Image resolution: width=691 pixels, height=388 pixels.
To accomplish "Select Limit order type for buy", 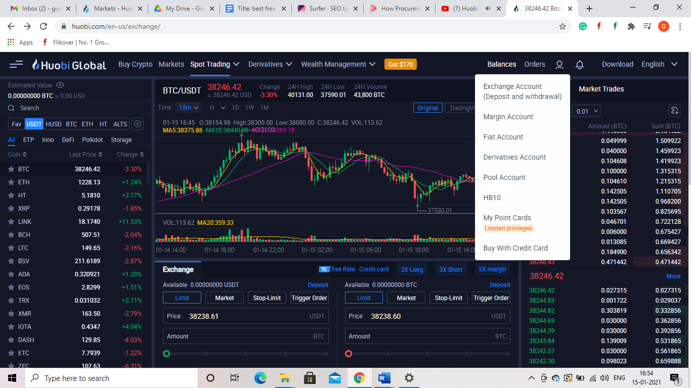I will coord(182,298).
